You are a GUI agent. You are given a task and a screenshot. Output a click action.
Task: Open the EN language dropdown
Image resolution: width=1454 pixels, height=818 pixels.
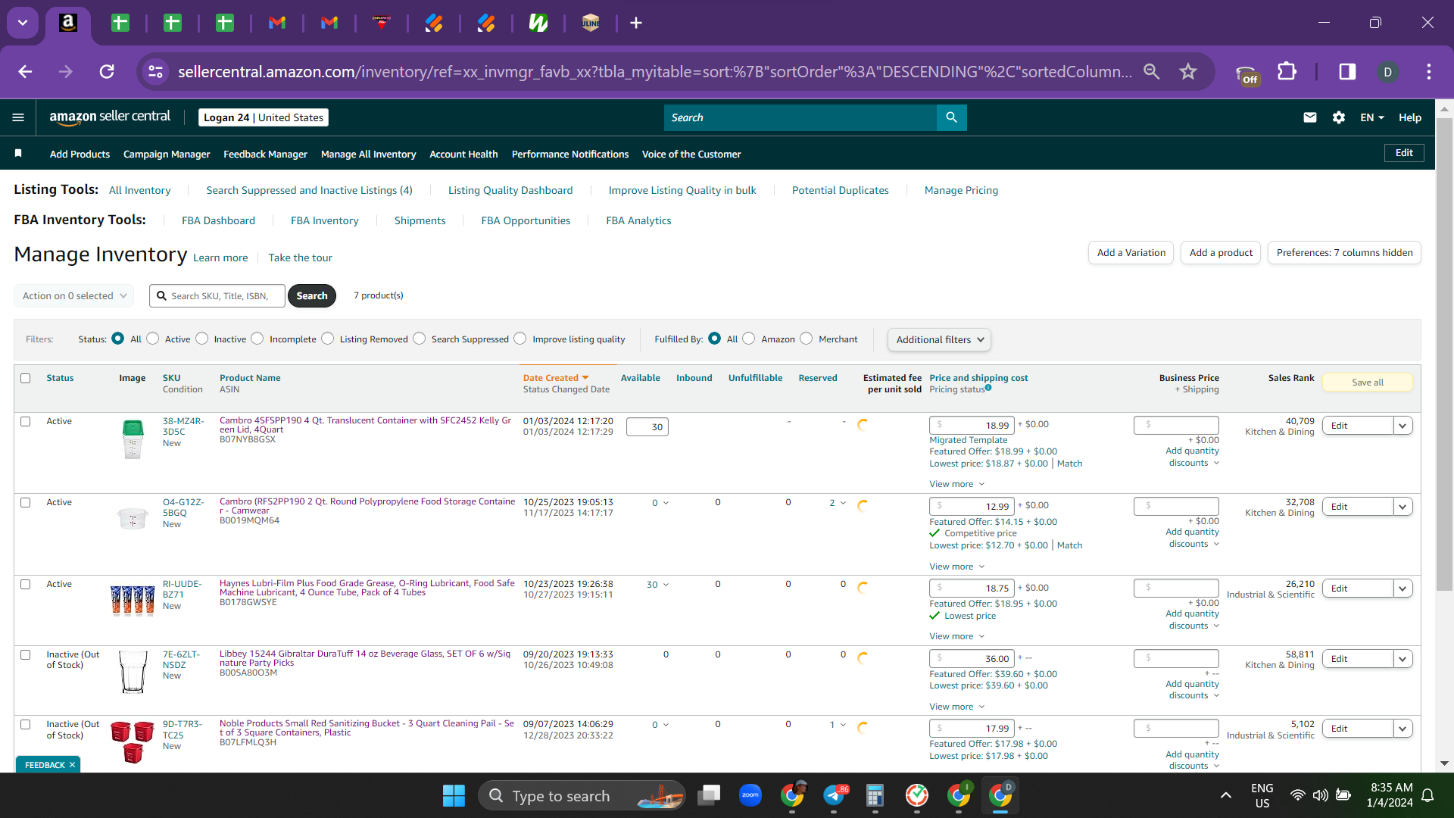(x=1372, y=117)
